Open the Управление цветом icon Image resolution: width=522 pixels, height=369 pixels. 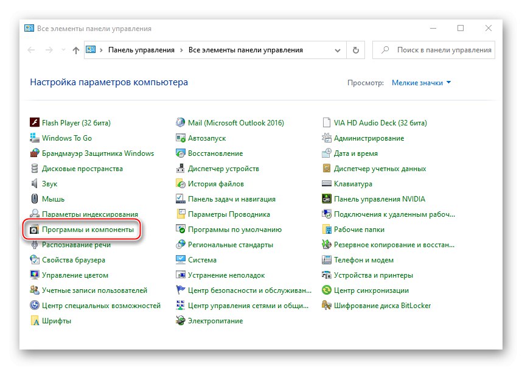point(35,275)
